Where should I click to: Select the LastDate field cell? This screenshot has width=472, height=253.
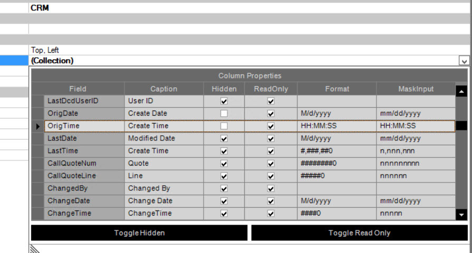(x=84, y=139)
